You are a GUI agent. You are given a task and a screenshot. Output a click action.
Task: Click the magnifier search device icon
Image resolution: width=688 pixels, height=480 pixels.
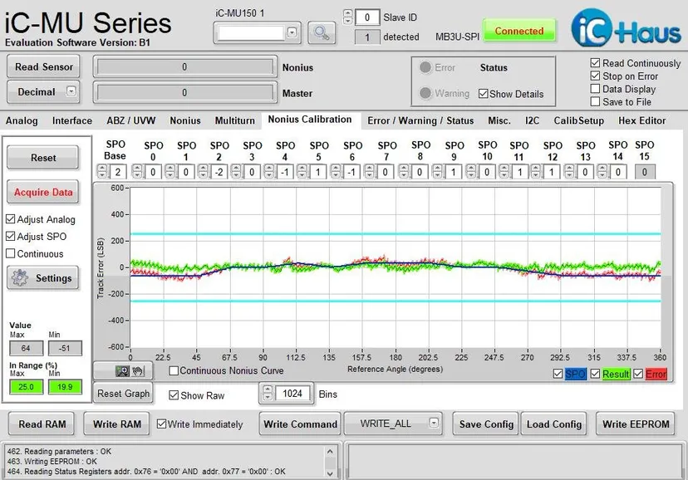(322, 33)
